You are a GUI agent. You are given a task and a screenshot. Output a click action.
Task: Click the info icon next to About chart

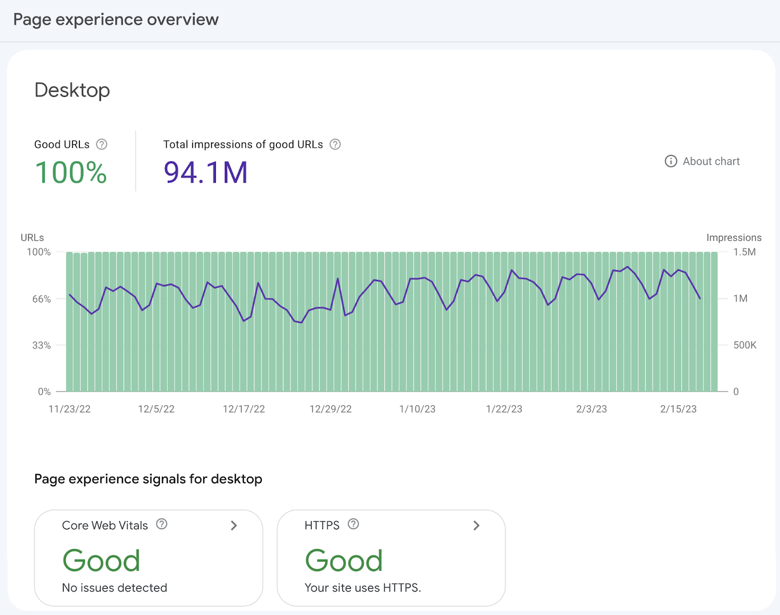(671, 161)
